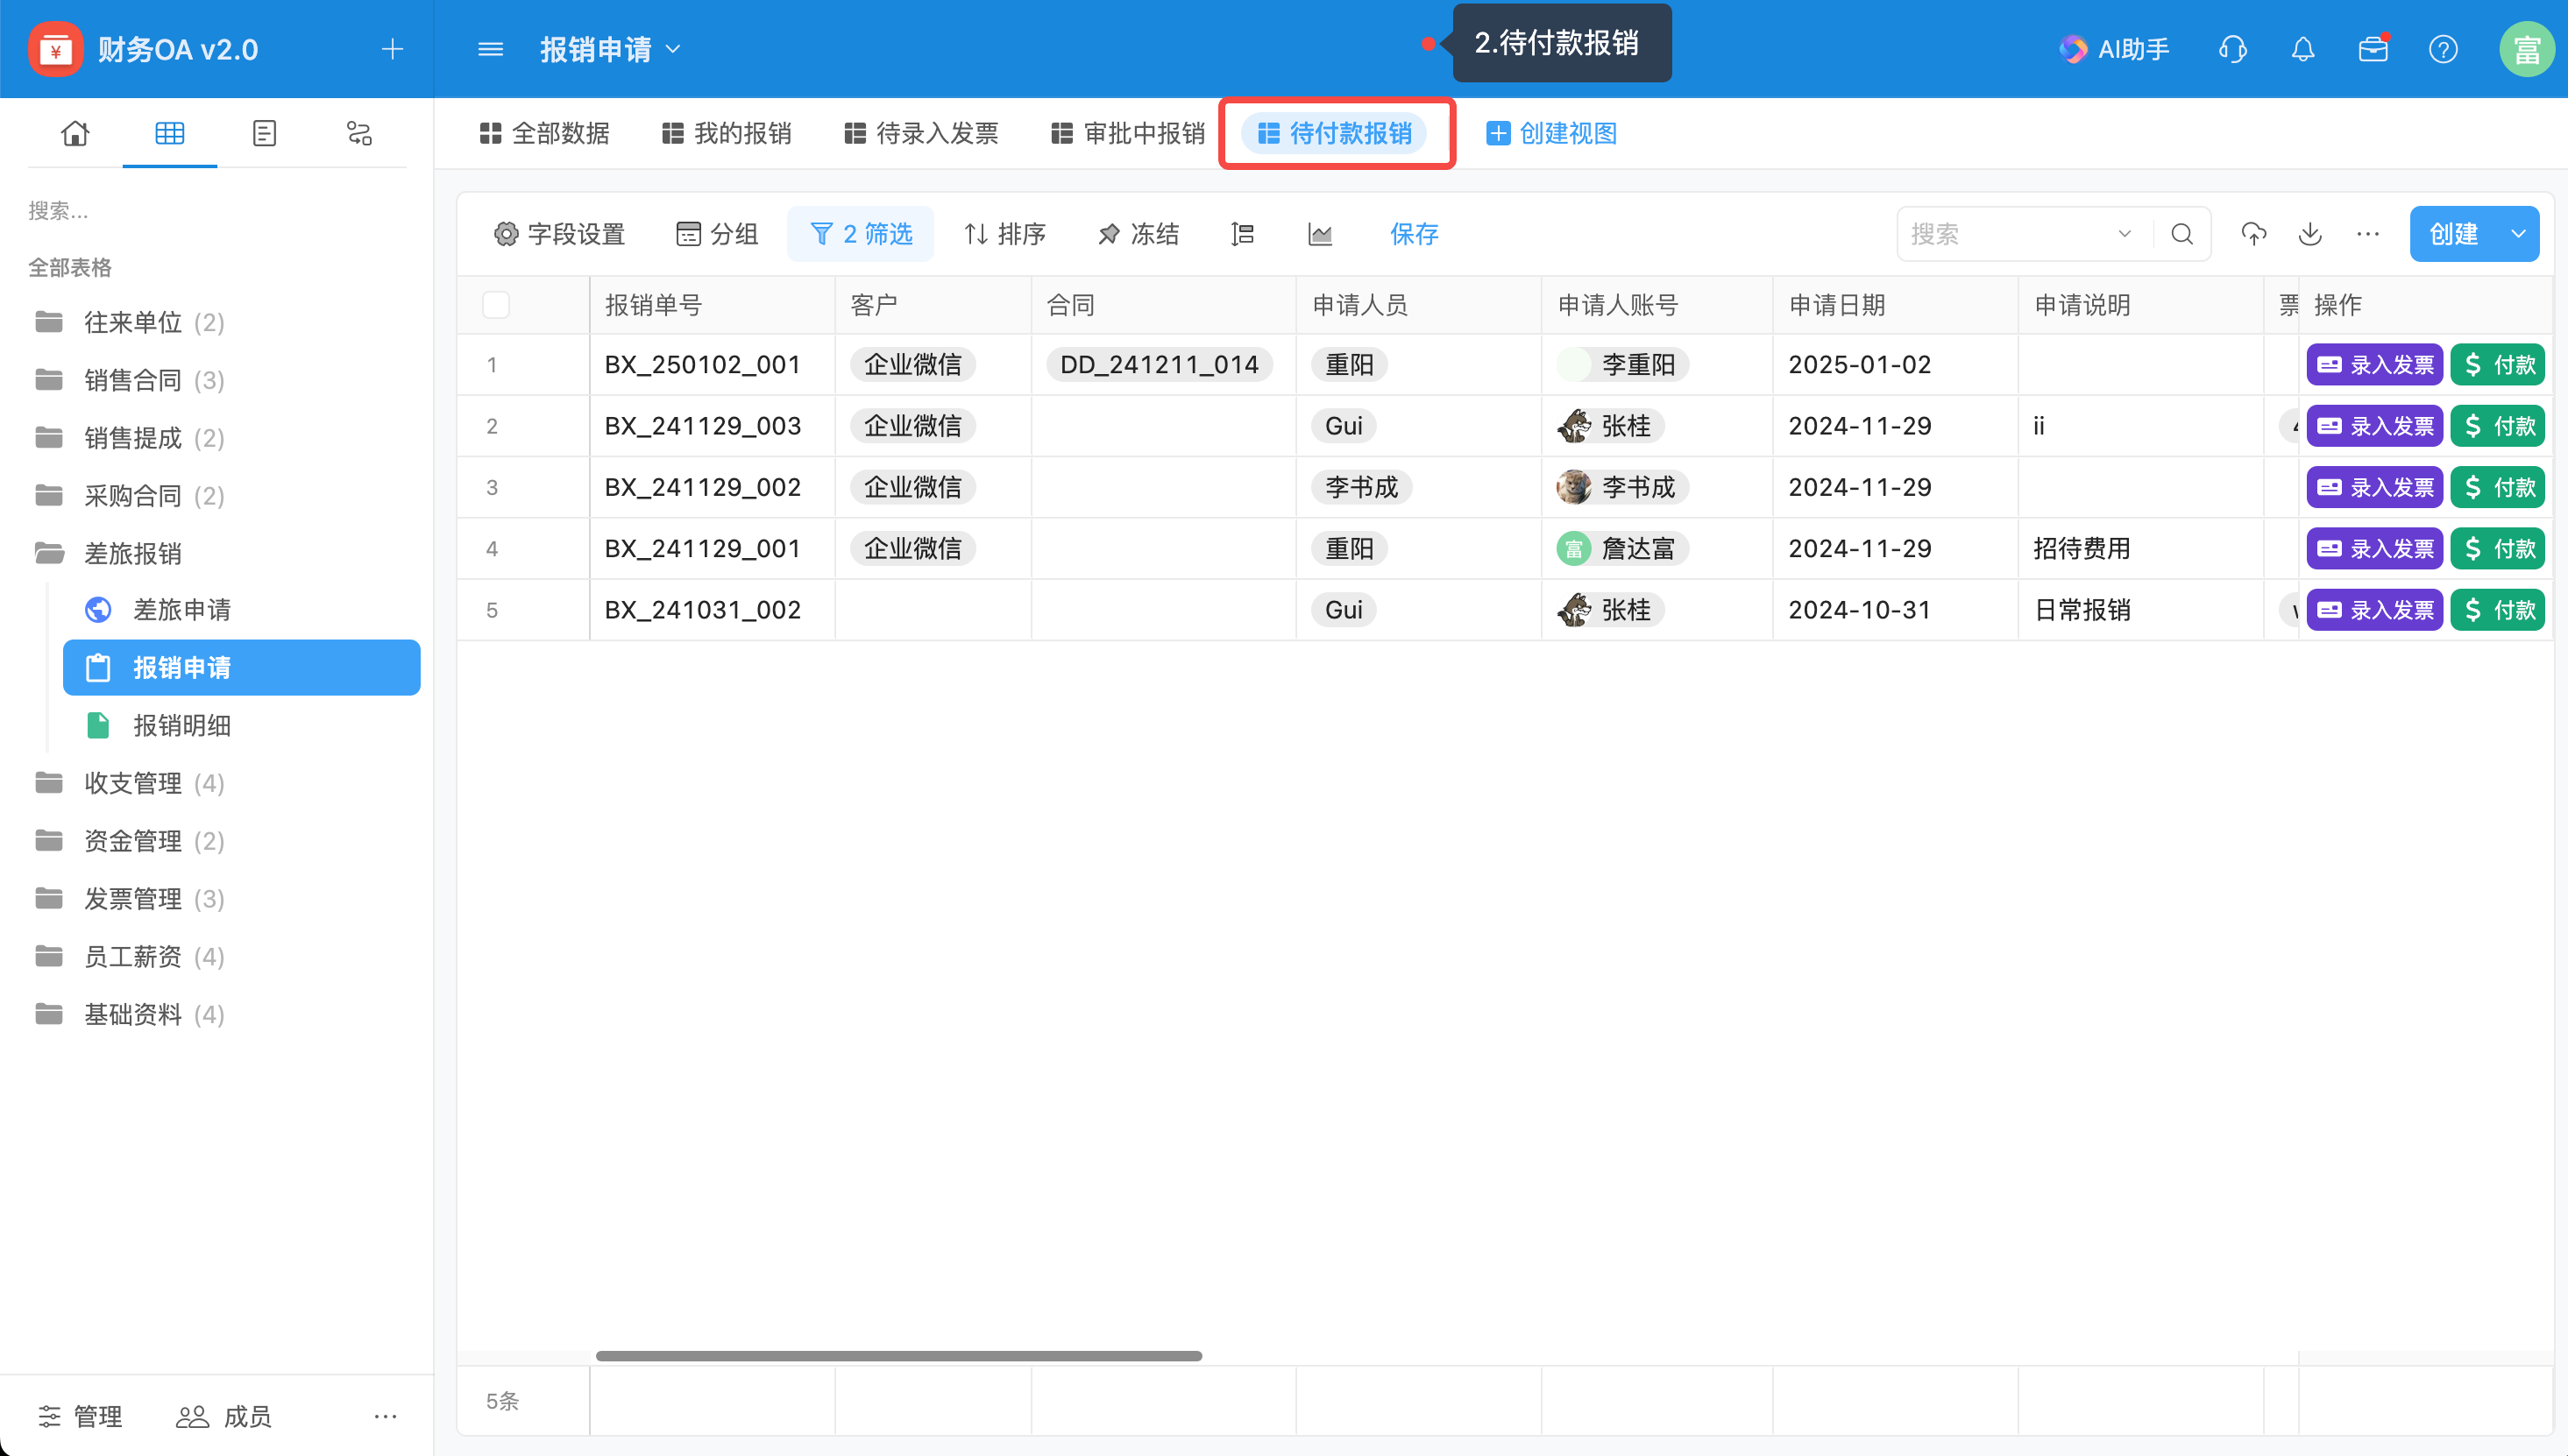This screenshot has width=2568, height=1456.
Task: Click the 财务OA app logo
Action: point(55,49)
